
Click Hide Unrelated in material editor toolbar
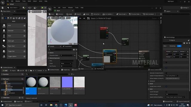point(148,14)
